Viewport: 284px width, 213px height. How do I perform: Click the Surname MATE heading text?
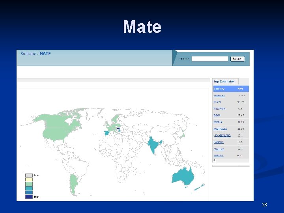click(36, 54)
